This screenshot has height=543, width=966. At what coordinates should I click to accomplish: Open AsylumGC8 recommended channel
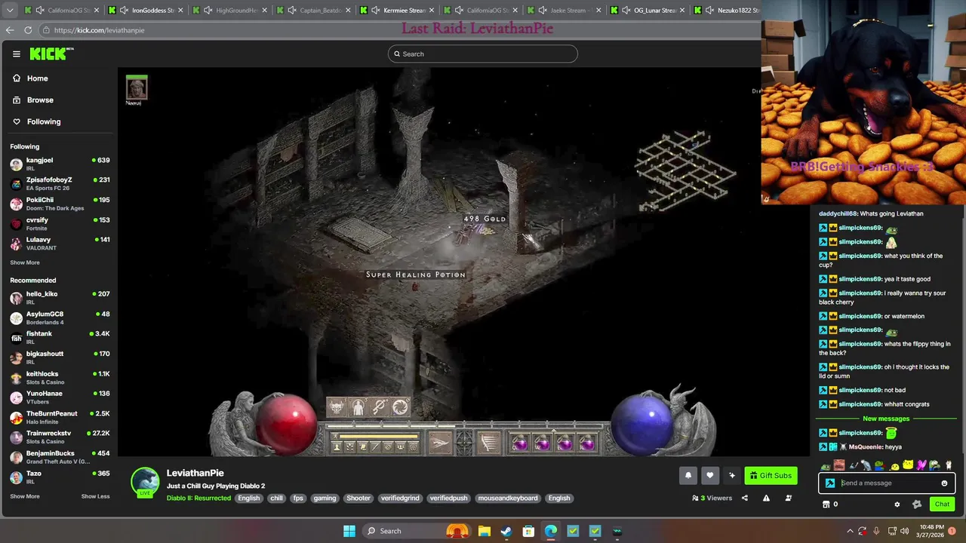(x=60, y=318)
